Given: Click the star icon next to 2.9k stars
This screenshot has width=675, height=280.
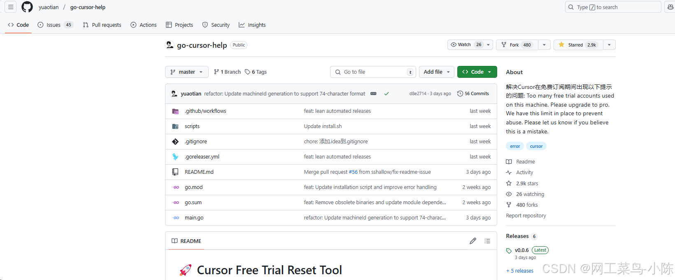Looking at the screenshot, I should [509, 183].
